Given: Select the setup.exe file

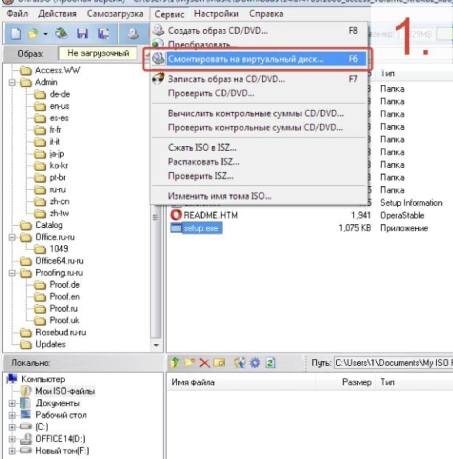Looking at the screenshot, I should pyautogui.click(x=201, y=228).
